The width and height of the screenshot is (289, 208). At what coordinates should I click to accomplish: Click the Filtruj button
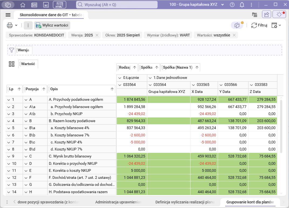[259, 25]
